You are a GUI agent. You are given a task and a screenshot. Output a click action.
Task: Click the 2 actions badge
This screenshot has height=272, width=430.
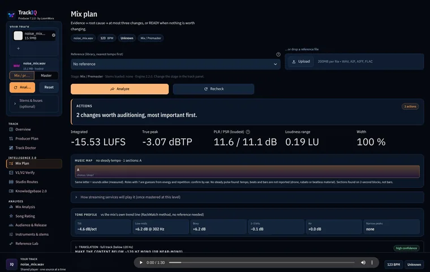point(410,106)
